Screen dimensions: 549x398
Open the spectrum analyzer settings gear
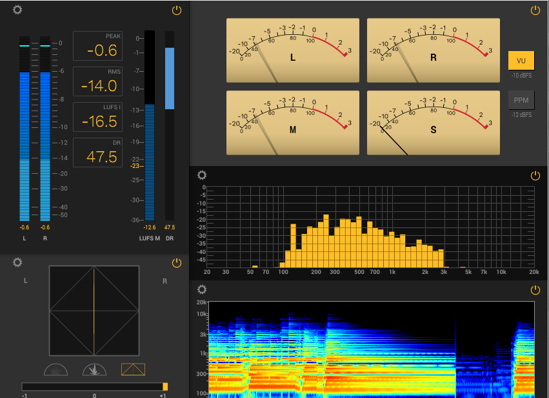pyautogui.click(x=202, y=175)
